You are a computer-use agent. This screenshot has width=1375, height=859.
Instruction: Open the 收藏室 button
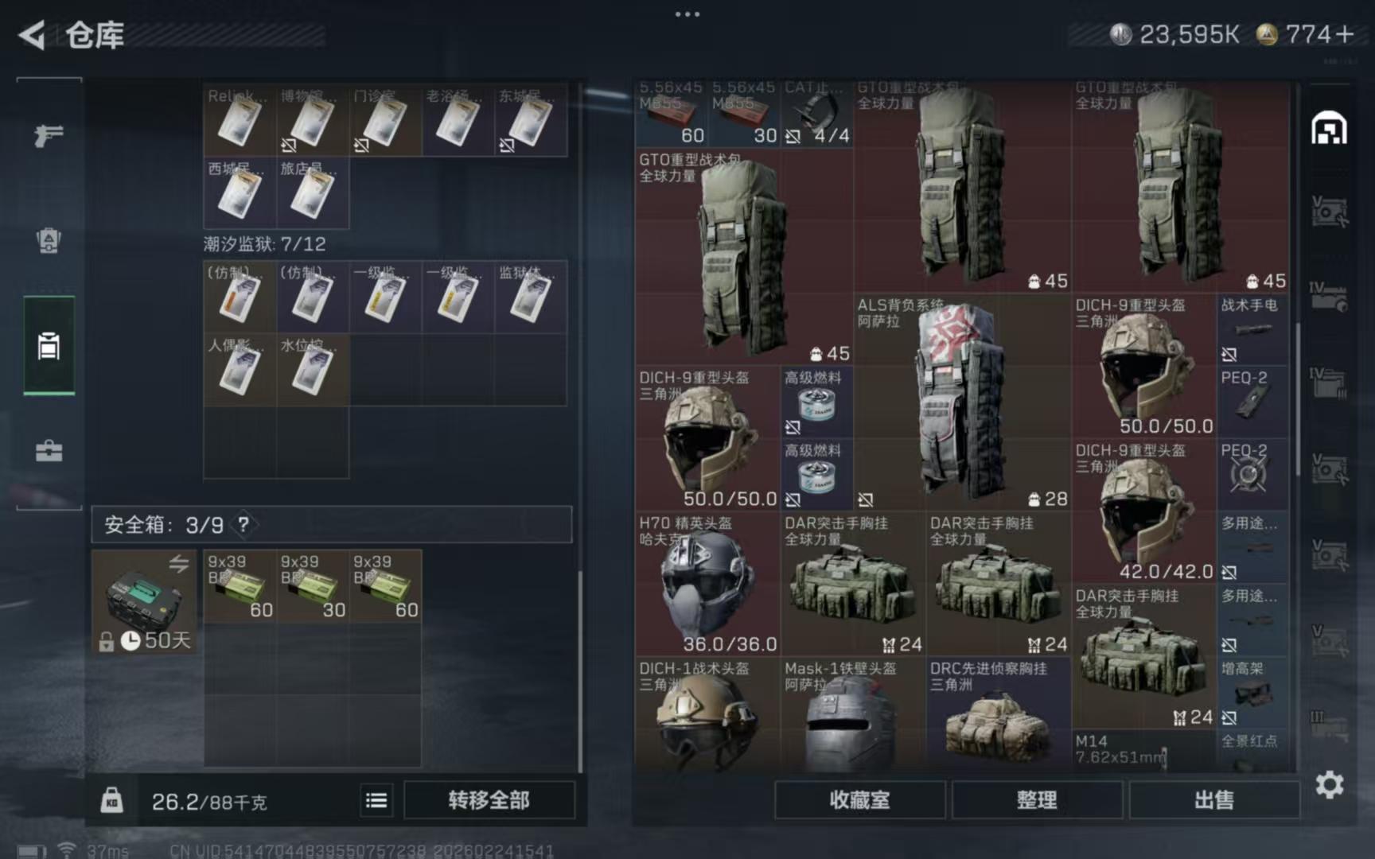[859, 799]
